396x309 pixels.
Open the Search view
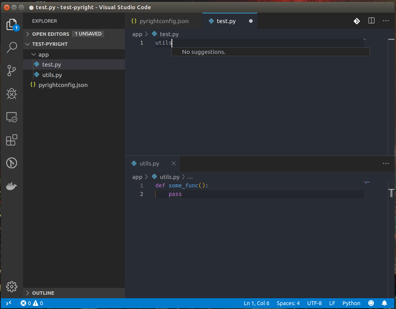12,47
